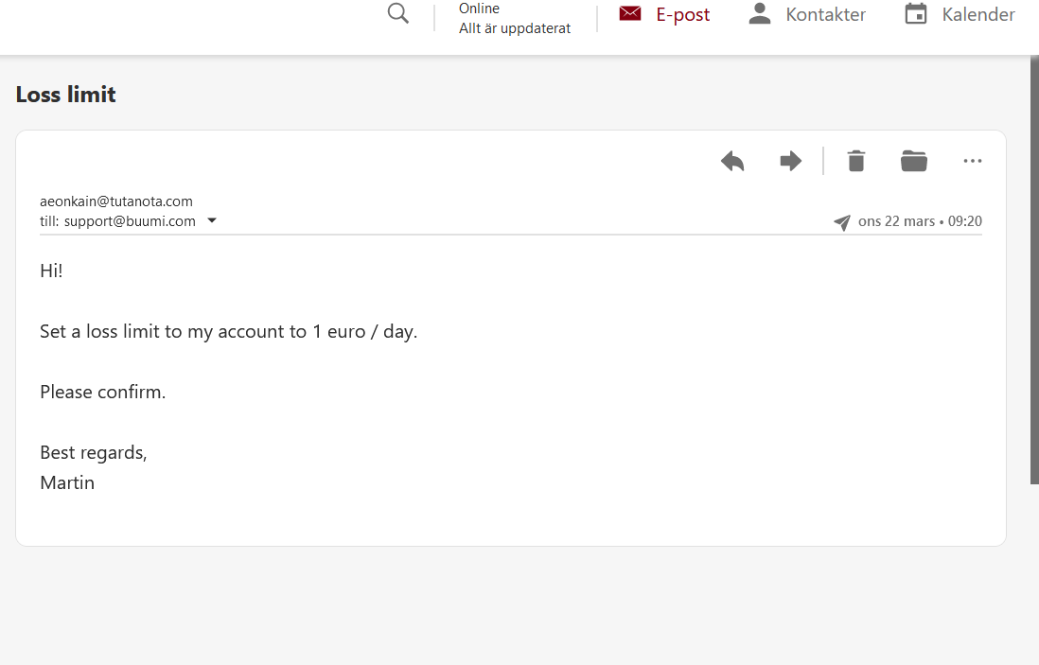
Task: Click the signature name Martin
Action: (x=67, y=482)
